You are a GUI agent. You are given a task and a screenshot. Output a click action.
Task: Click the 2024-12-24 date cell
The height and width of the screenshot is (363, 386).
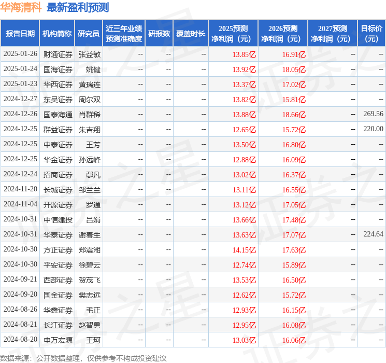coord(20,174)
